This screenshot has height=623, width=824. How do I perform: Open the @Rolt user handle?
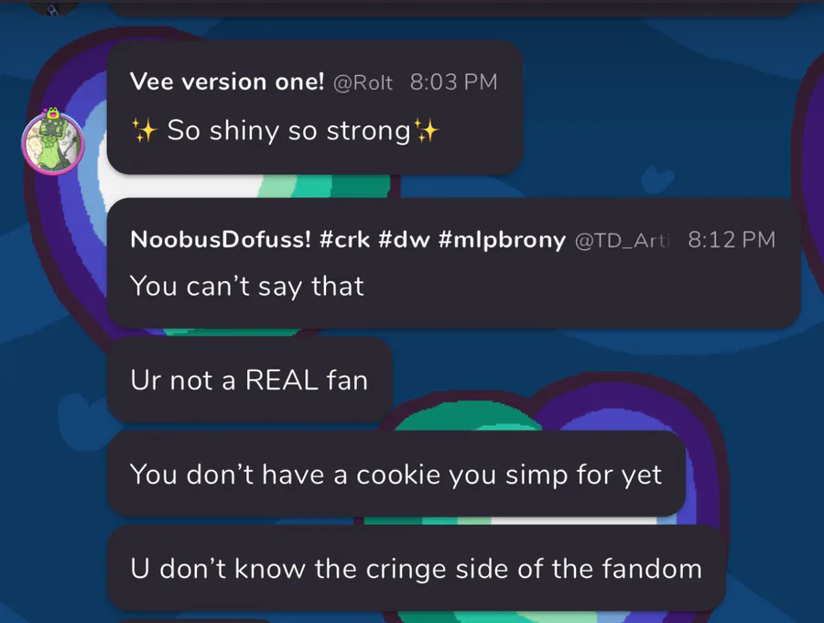tap(363, 82)
